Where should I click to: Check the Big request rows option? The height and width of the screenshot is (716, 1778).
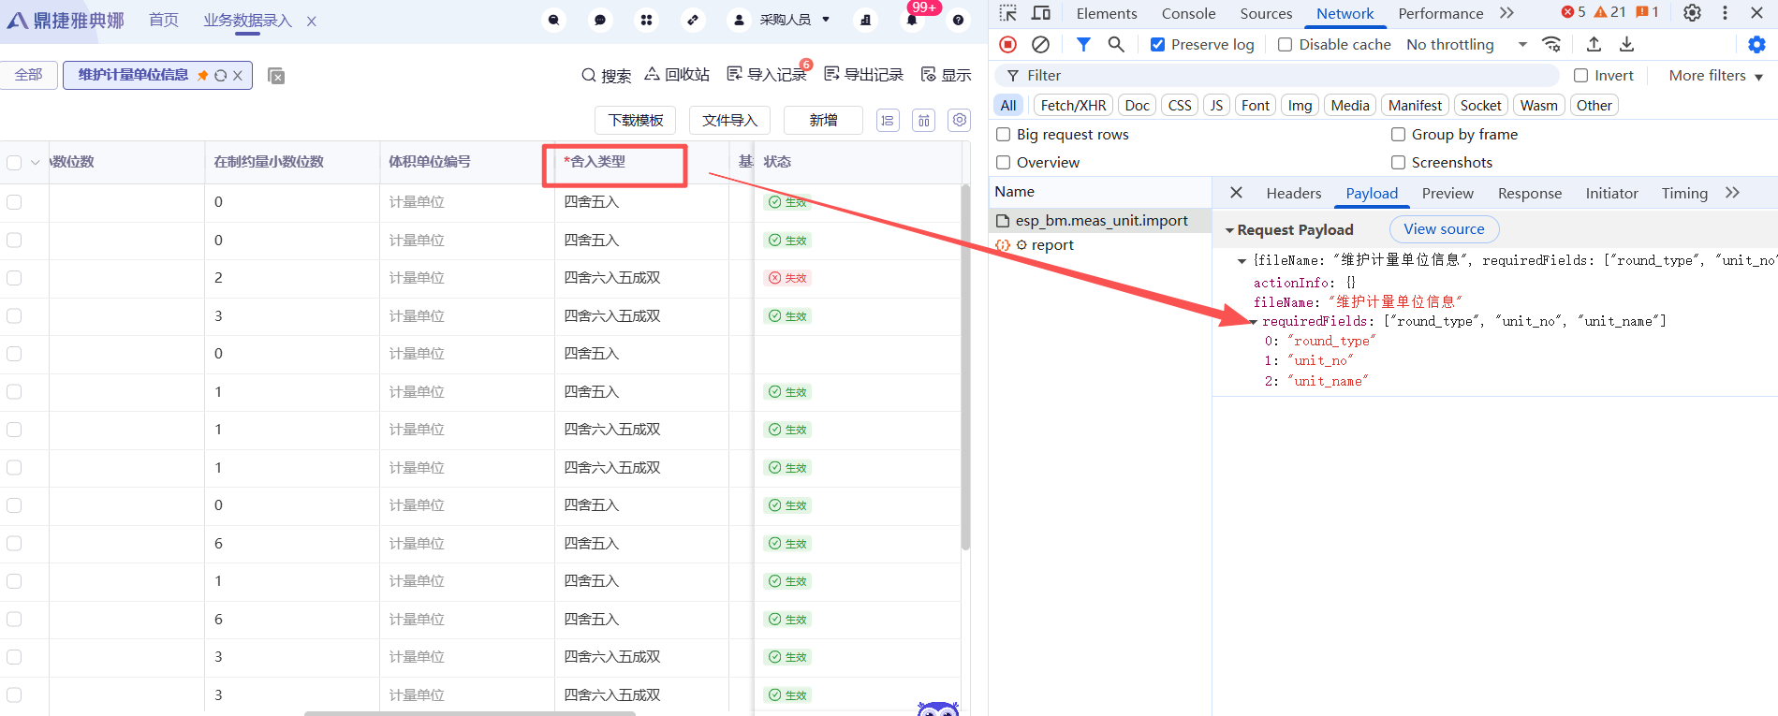pyautogui.click(x=1004, y=135)
